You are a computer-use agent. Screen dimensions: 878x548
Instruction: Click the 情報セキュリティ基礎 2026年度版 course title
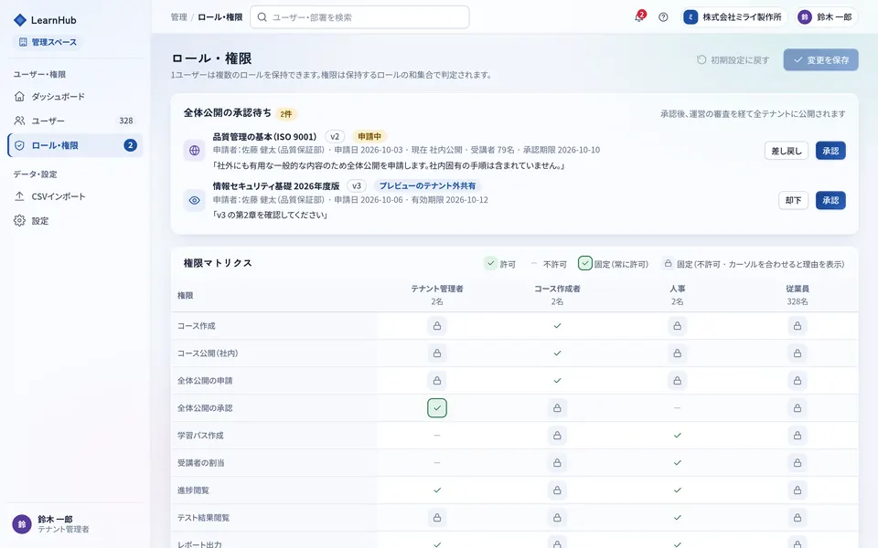pyautogui.click(x=276, y=185)
